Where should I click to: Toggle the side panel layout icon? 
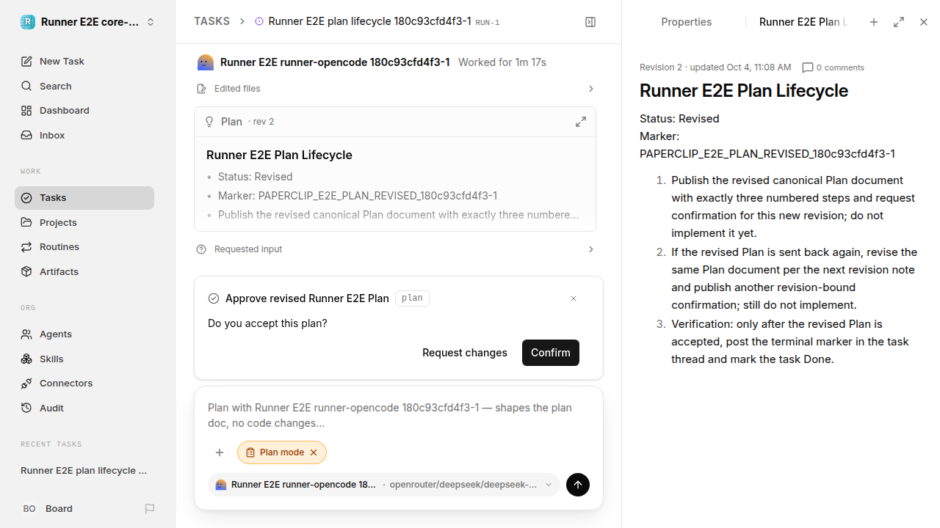tap(590, 22)
